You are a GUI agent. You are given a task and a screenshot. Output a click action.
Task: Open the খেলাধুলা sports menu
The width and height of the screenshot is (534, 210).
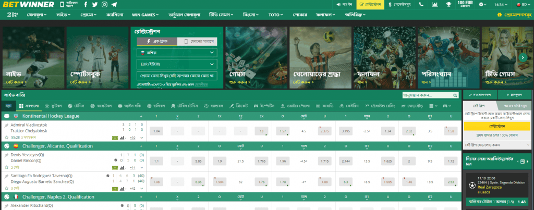37,15
